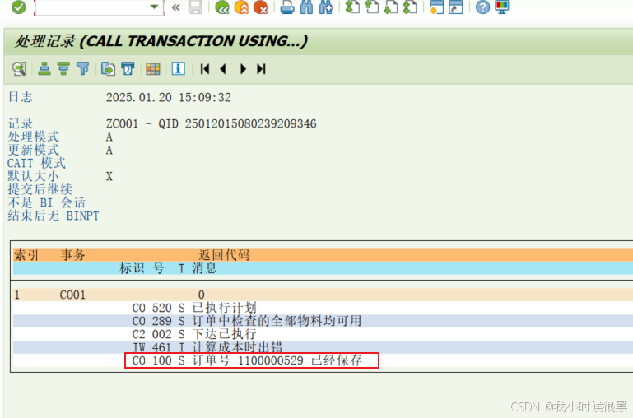The height and width of the screenshot is (418, 633).
Task: Jump to last page icon in top toolbar
Action: 410,7
